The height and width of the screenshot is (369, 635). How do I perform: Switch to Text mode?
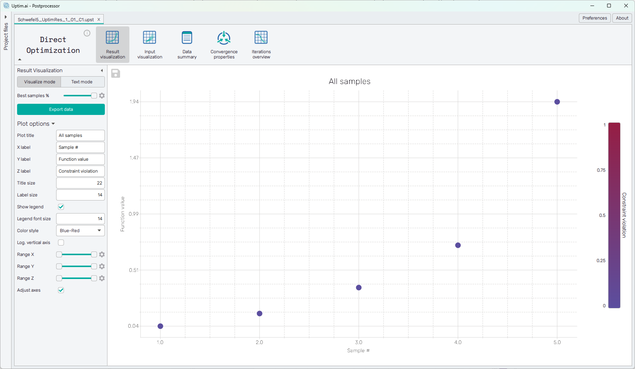pos(82,82)
